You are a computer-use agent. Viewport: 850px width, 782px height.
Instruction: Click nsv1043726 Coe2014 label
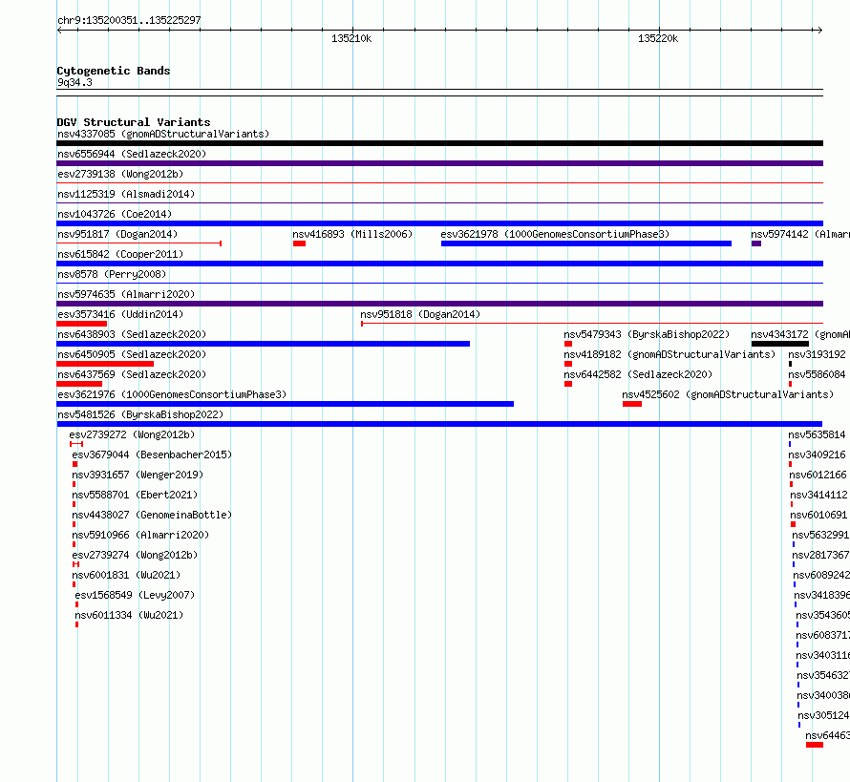pos(115,214)
